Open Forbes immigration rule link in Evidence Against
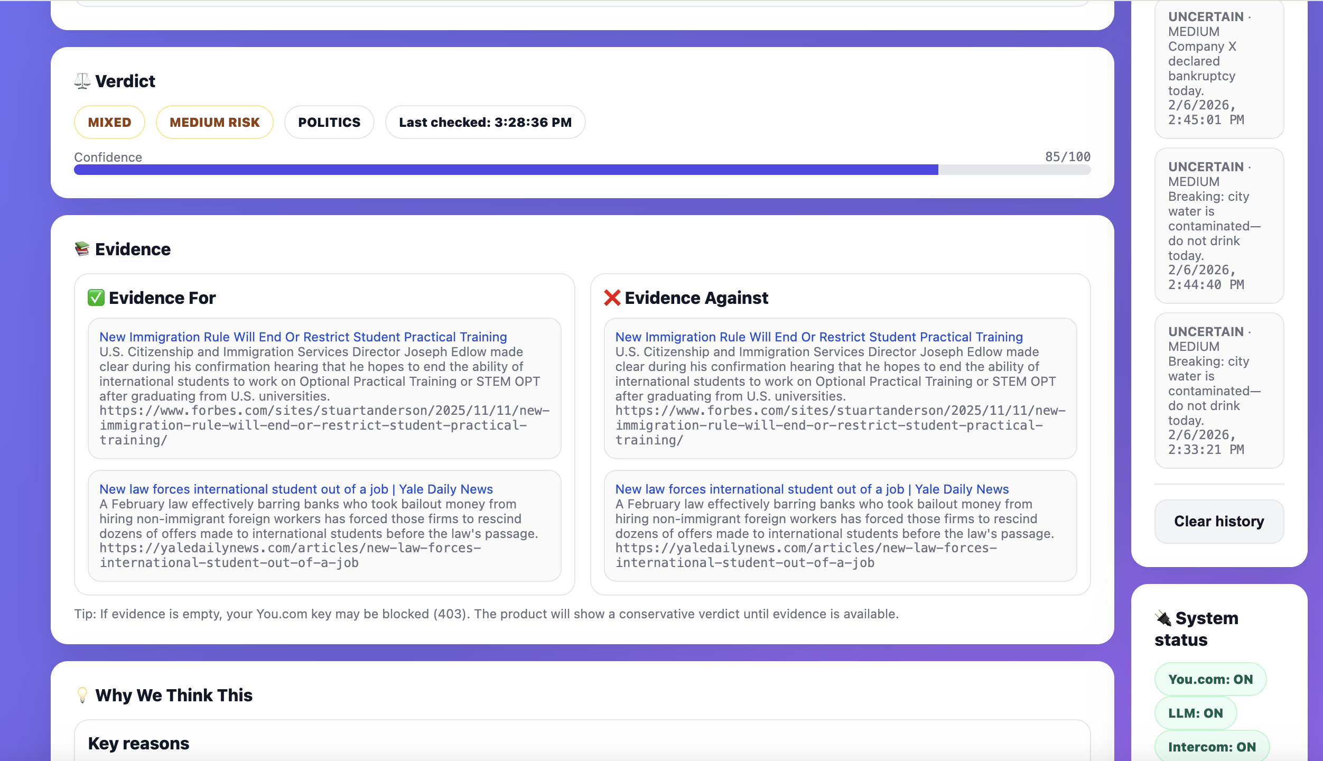Image resolution: width=1323 pixels, height=761 pixels. [x=818, y=337]
